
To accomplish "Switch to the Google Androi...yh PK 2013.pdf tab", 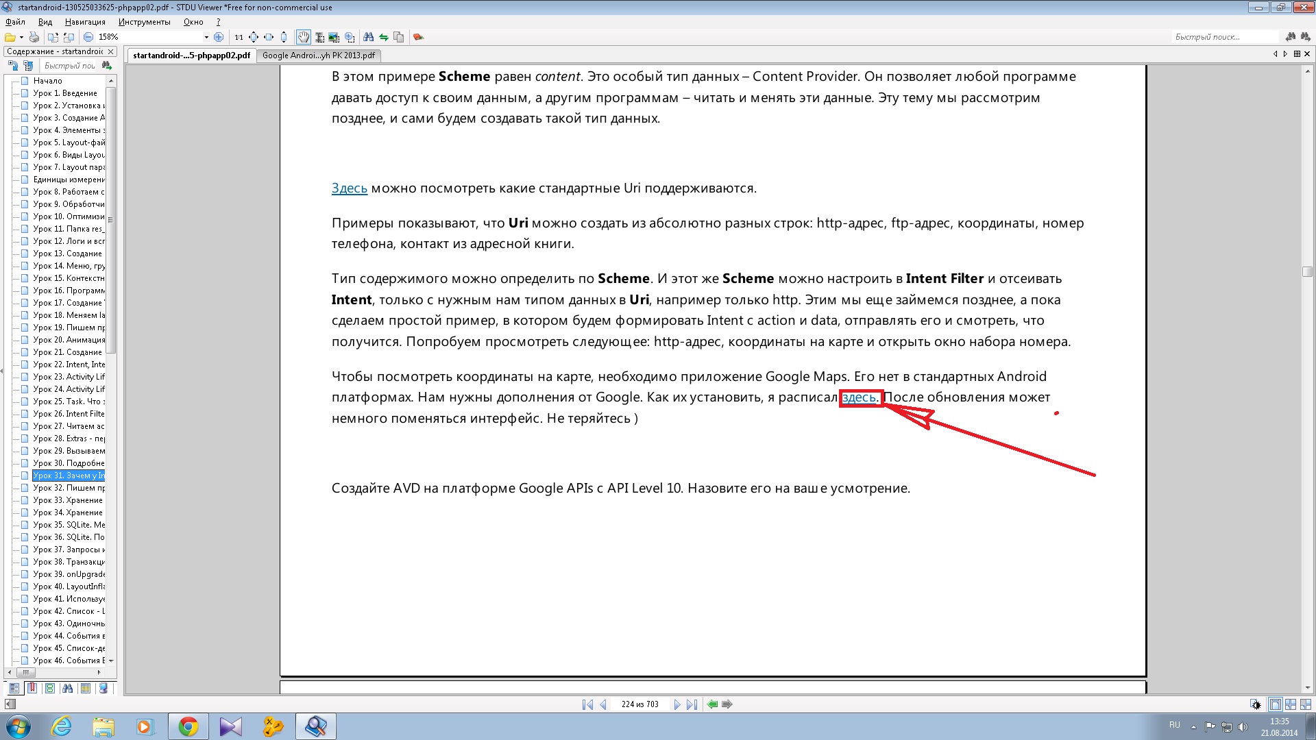I will pyautogui.click(x=319, y=56).
